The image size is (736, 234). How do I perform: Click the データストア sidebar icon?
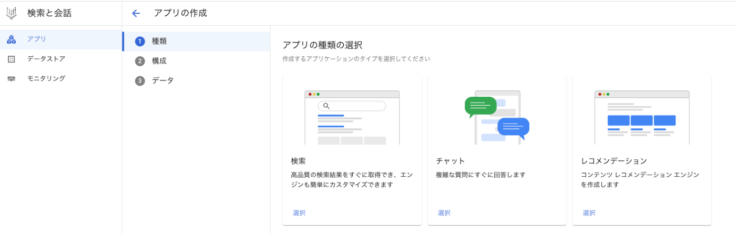point(12,59)
